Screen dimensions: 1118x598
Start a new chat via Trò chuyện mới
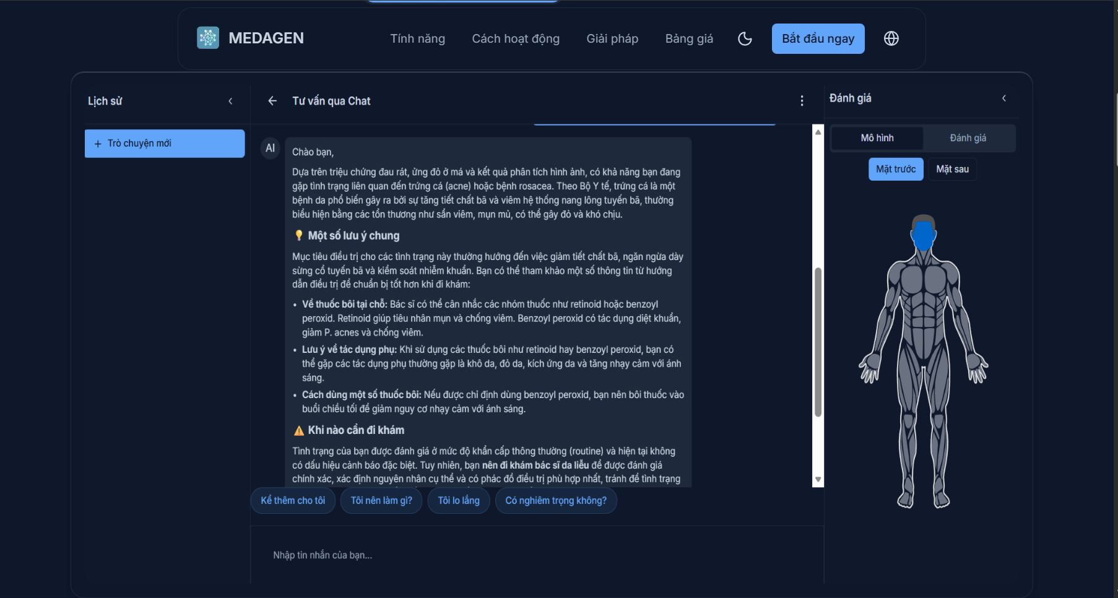(164, 143)
